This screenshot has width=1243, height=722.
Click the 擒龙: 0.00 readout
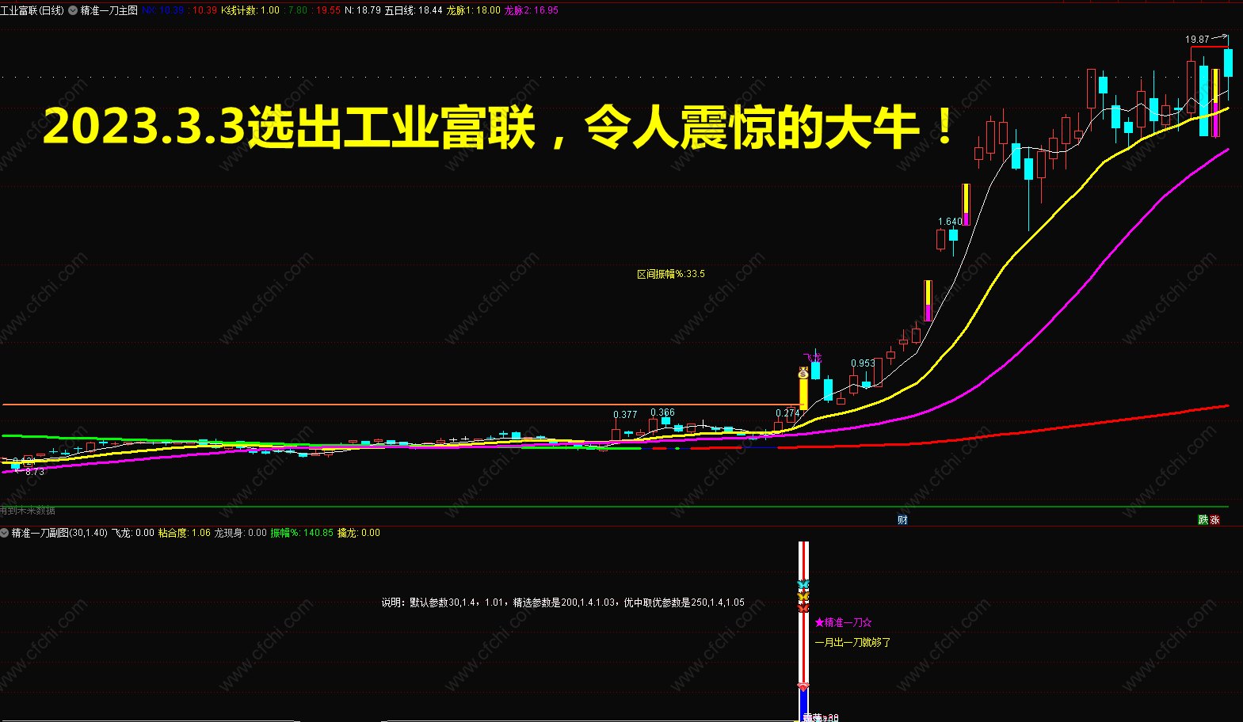pos(359,533)
